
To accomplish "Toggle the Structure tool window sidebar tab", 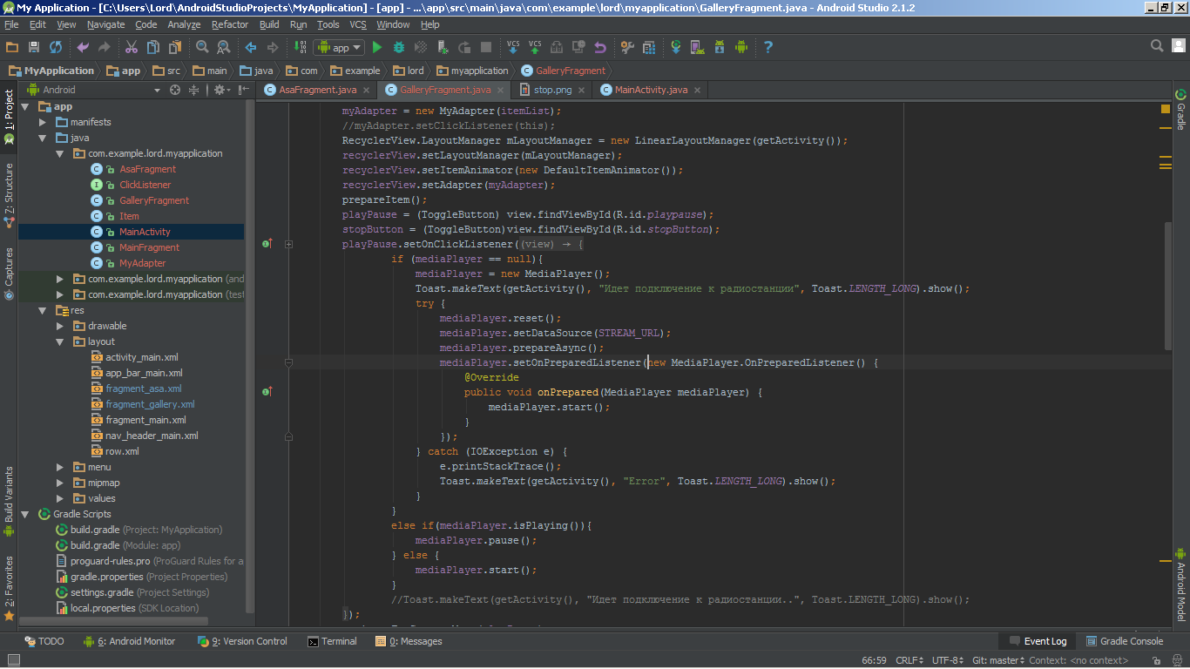I will [x=9, y=195].
